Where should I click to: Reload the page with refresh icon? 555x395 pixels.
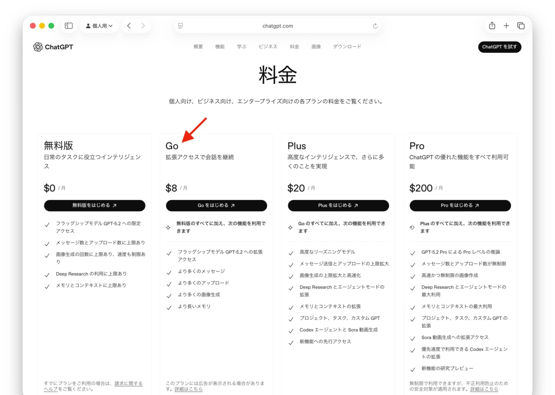pos(375,26)
